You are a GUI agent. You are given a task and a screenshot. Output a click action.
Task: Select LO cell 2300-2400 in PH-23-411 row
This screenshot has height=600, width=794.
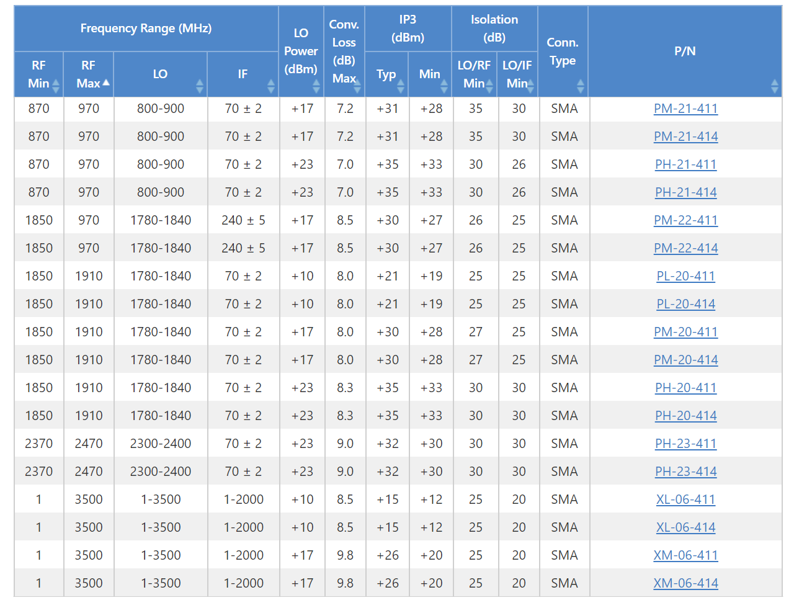(x=161, y=444)
